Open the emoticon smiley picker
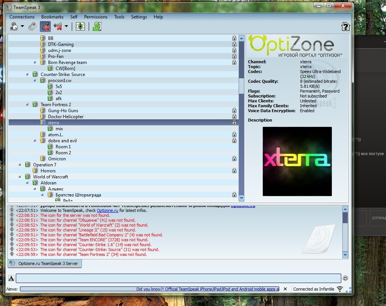 [x=345, y=278]
